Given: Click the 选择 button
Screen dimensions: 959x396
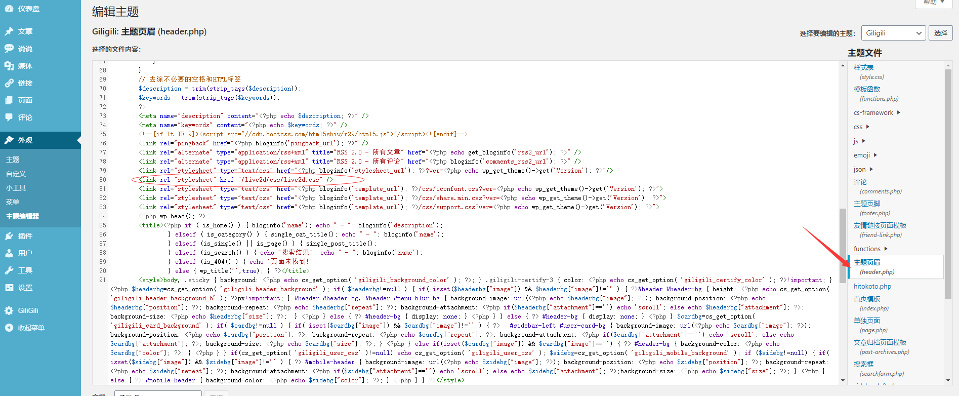Looking at the screenshot, I should (x=941, y=33).
